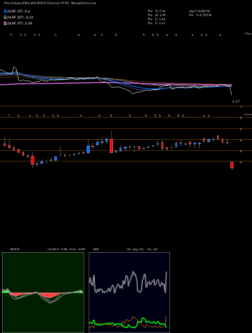Click the ADX (14 day) values text

pos(141,249)
